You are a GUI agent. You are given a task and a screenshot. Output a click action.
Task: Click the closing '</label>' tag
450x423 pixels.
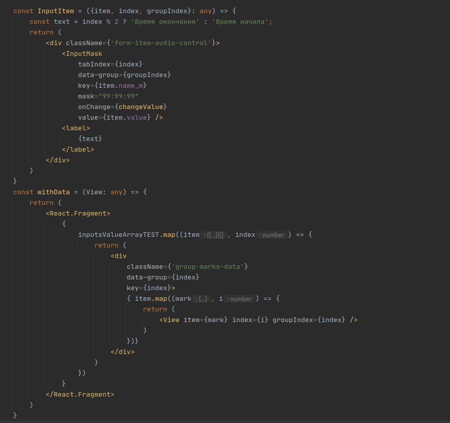(x=78, y=149)
